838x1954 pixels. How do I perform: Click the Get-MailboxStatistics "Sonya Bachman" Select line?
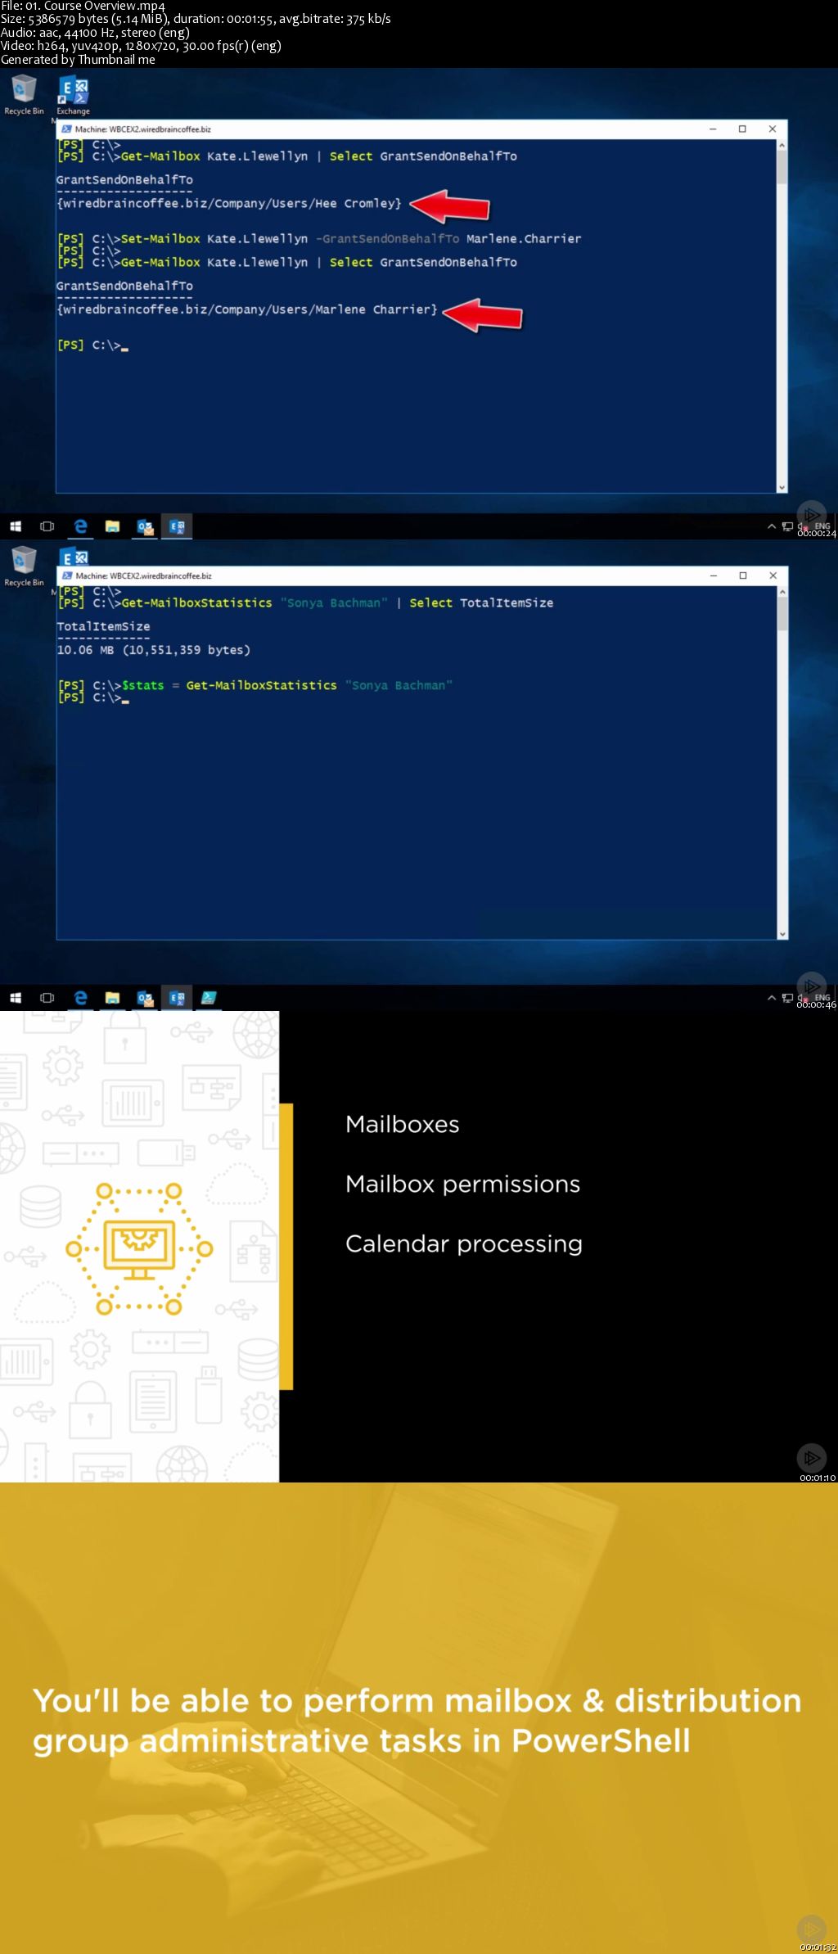click(x=305, y=602)
